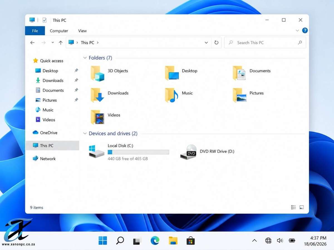Screen dimensions: 334x250
Task: Select the DVD RW Drive (D:) icon
Action: click(188, 152)
